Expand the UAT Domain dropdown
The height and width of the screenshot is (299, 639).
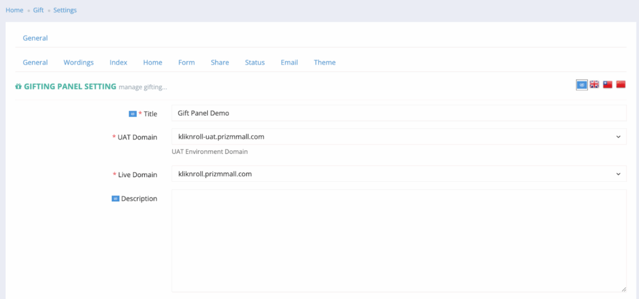click(x=399, y=136)
